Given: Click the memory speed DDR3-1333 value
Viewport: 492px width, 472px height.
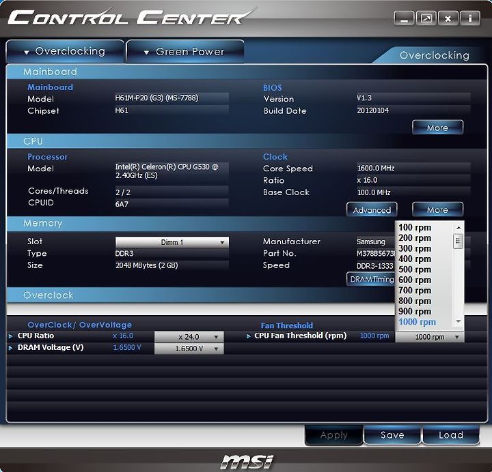Looking at the screenshot, I should tap(375, 266).
